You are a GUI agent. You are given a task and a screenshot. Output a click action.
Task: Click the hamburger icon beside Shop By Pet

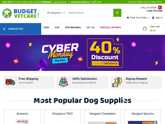pyautogui.click(x=4, y=29)
